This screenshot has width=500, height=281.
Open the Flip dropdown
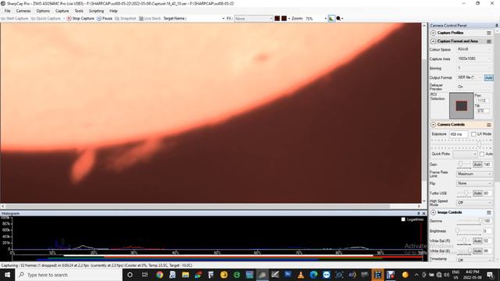(474, 183)
